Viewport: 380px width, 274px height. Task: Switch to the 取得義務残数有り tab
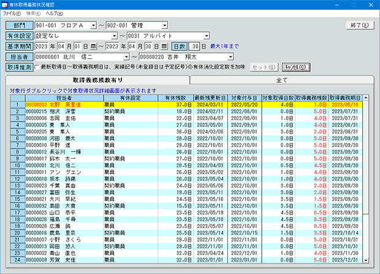[97, 80]
